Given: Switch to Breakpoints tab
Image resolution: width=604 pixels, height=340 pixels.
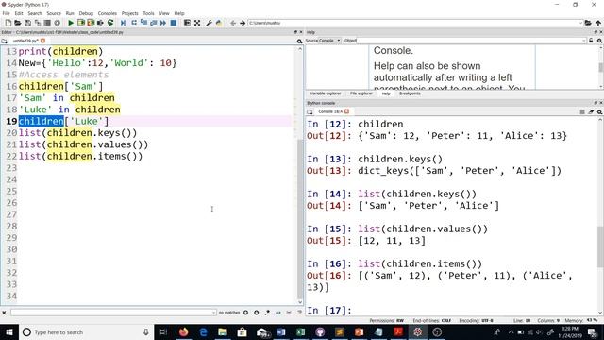Looking at the screenshot, I should tap(410, 93).
